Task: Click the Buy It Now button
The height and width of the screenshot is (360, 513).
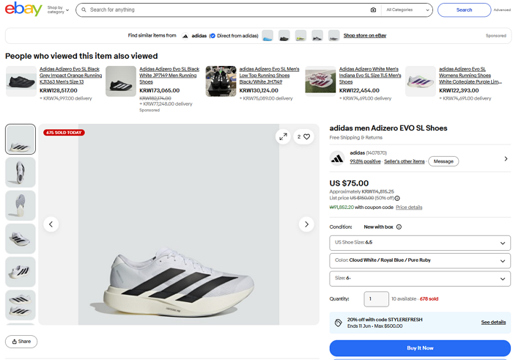Action: (420, 348)
